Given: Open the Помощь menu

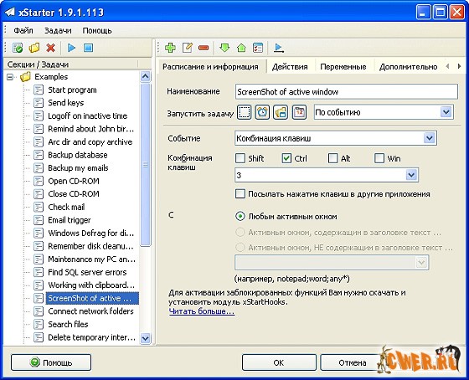Looking at the screenshot, I should [x=97, y=30].
